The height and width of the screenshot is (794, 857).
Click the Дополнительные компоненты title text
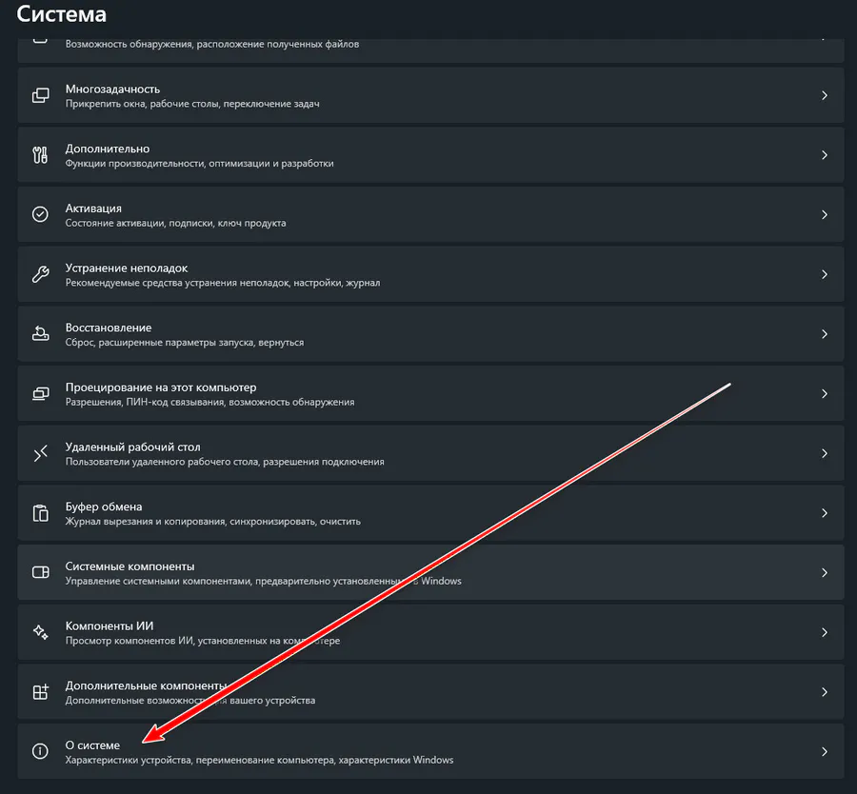pyautogui.click(x=146, y=685)
